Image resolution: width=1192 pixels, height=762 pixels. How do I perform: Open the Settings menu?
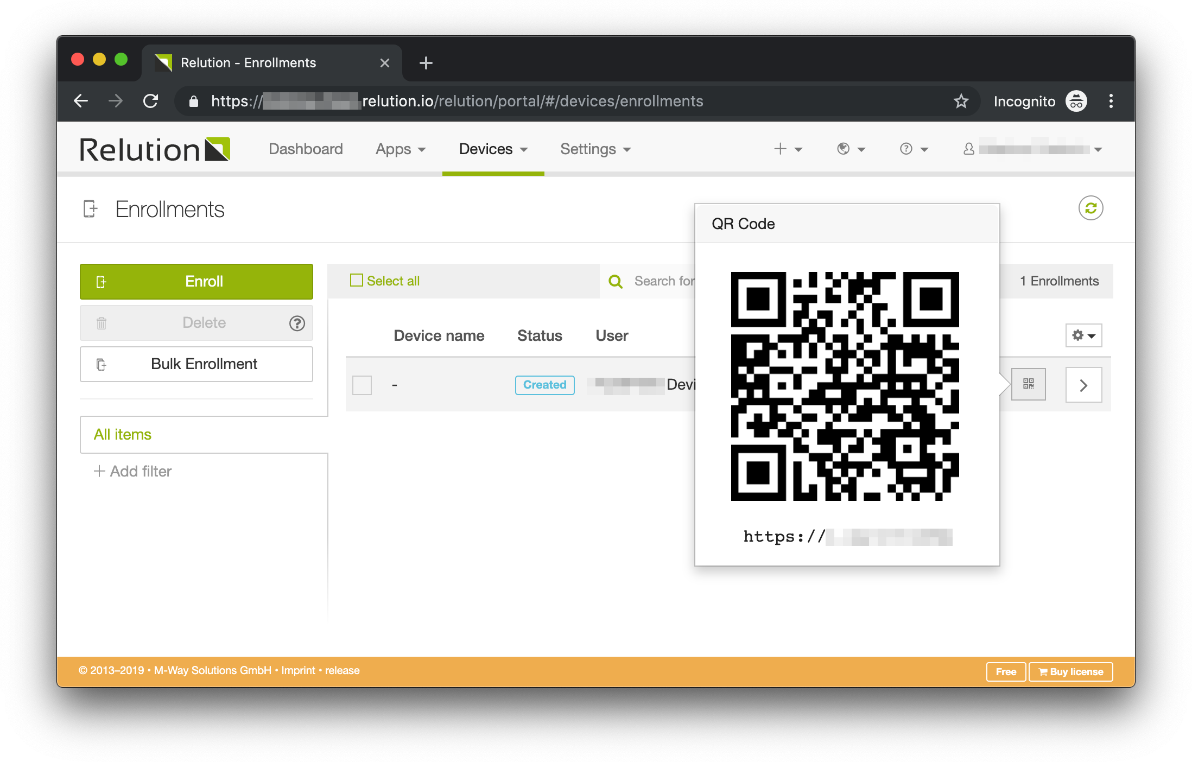[595, 149]
